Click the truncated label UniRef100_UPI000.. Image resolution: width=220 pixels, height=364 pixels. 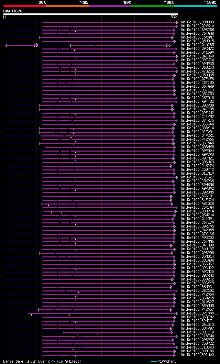coord(200,313)
